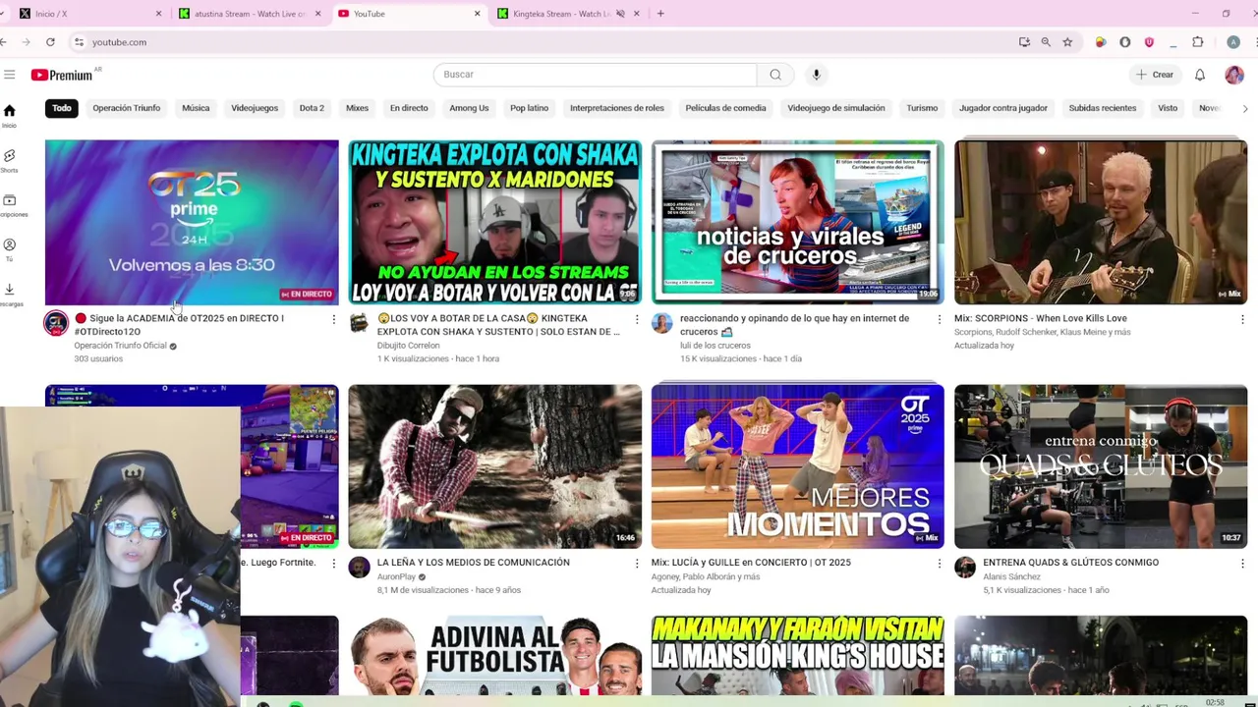Start voice search with microphone
Screen dimensions: 1258x707
pos(816,75)
